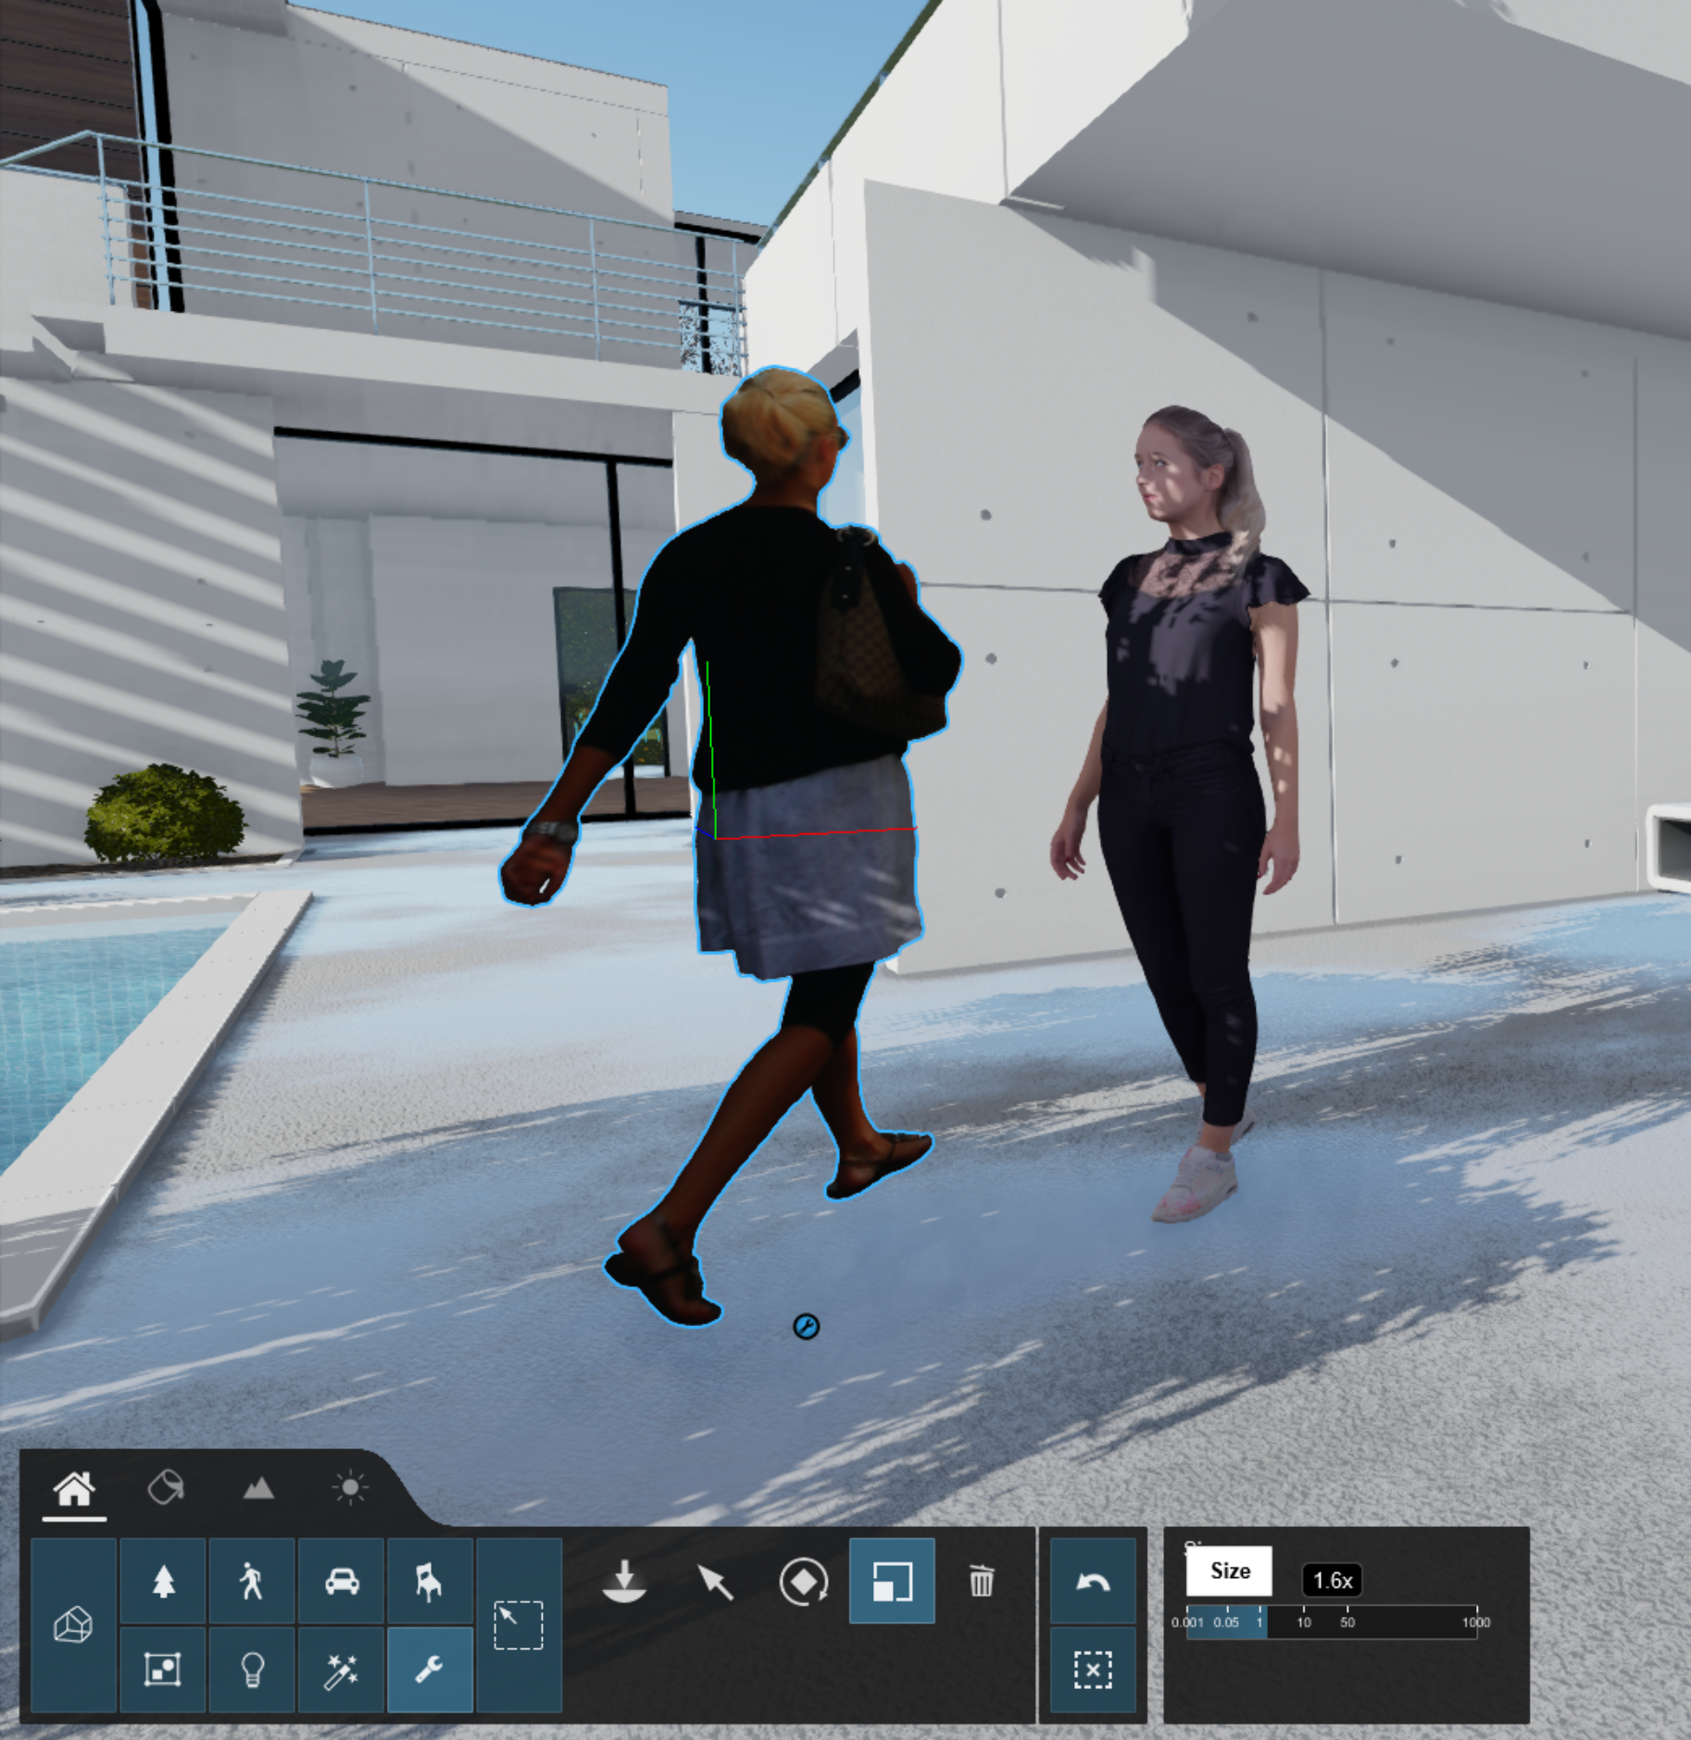Select the Furniture chair category icon

coord(429,1582)
